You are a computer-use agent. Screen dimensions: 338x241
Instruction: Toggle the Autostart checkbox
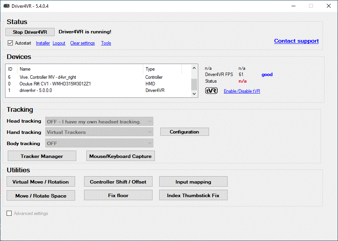click(x=10, y=43)
